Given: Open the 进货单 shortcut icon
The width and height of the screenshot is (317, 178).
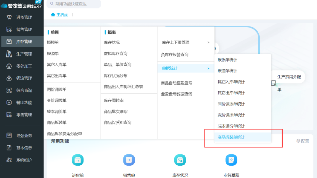Looking at the screenshot, I should tap(78, 160).
